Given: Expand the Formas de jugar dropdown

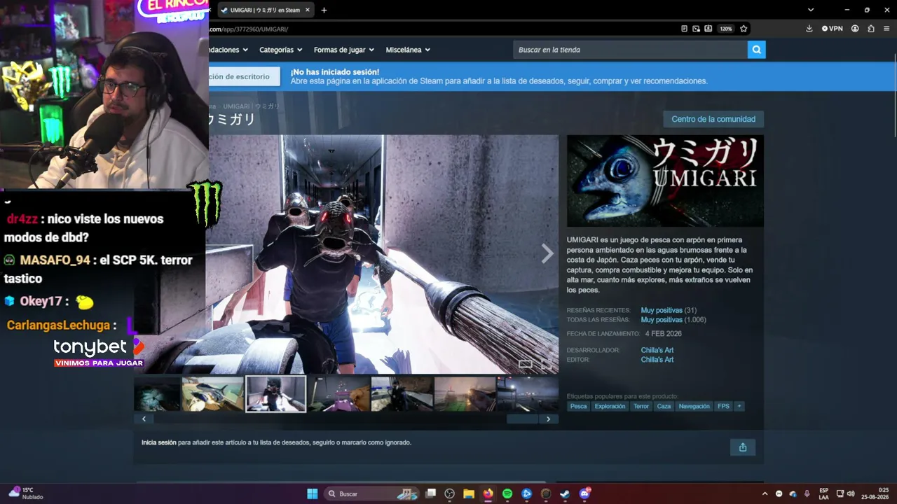Looking at the screenshot, I should [344, 50].
